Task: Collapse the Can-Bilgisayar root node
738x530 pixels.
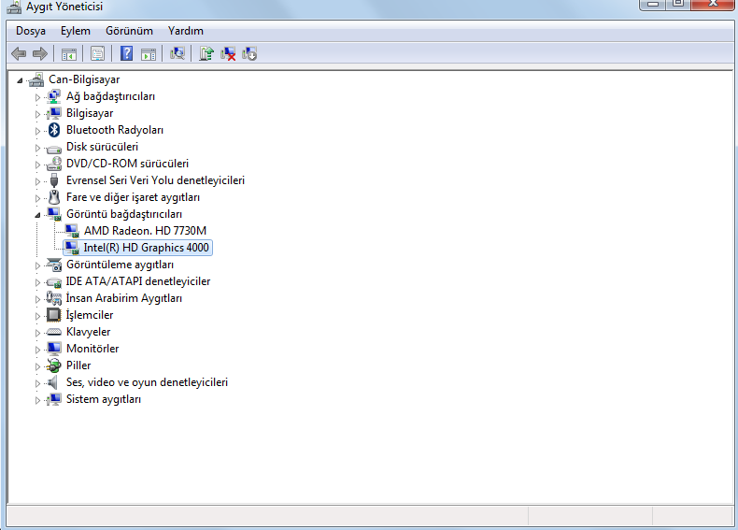Action: 21,80
